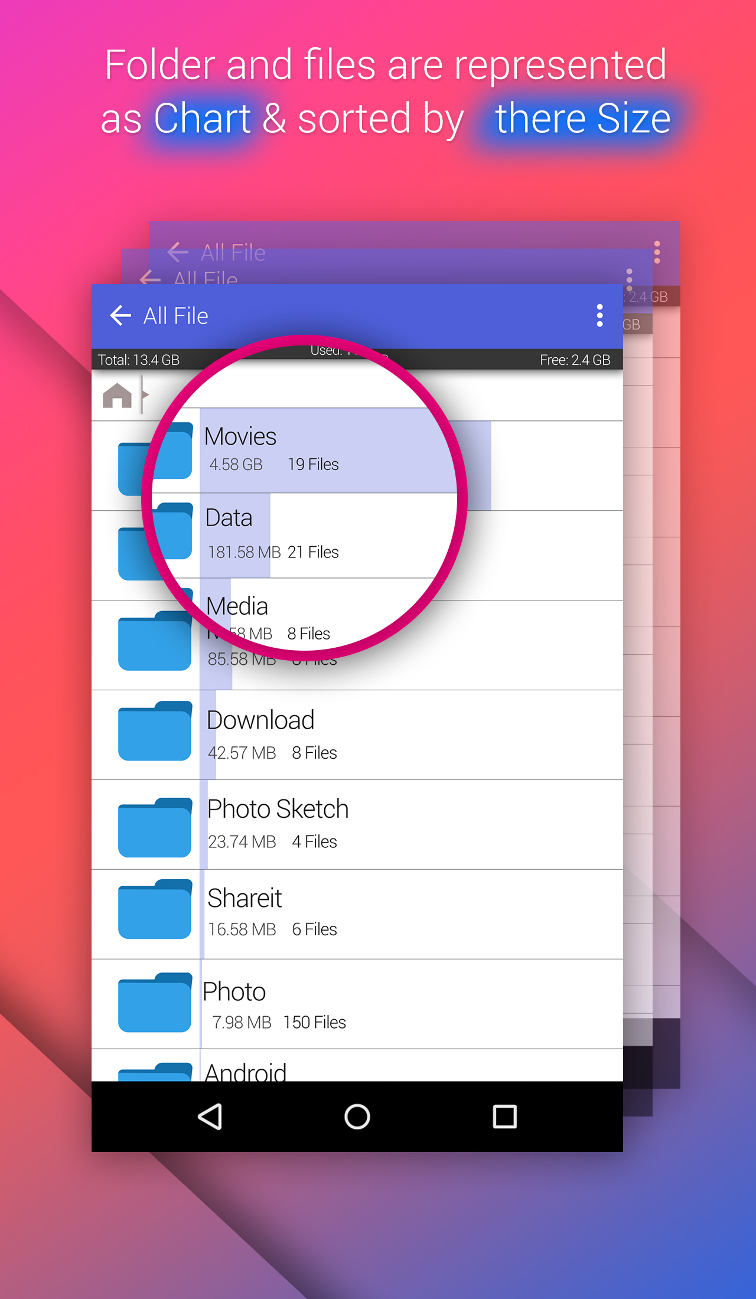Tap the Download folder icon

coord(155,732)
